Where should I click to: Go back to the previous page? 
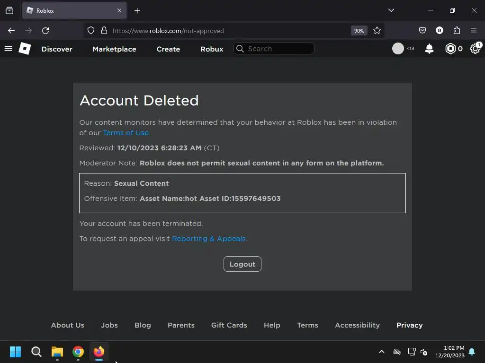pyautogui.click(x=11, y=31)
